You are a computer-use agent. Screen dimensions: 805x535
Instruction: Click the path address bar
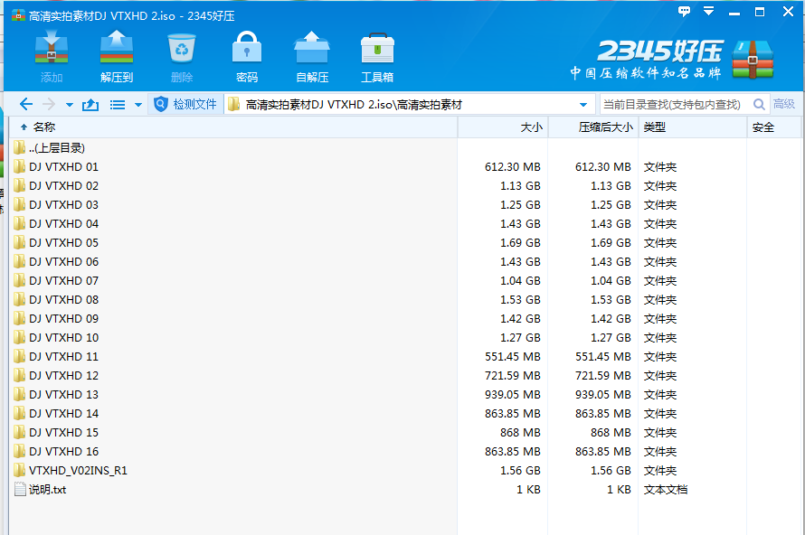[410, 104]
